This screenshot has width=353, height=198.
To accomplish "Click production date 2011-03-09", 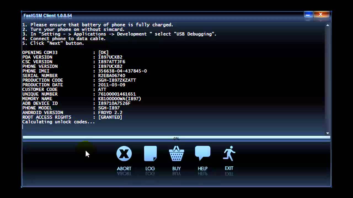I will (112, 85).
